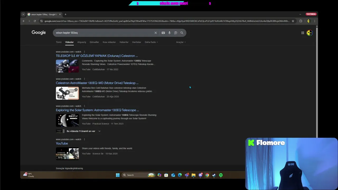
Task: Open Microsoft Store from the taskbar
Action: pyautogui.click(x=166, y=175)
